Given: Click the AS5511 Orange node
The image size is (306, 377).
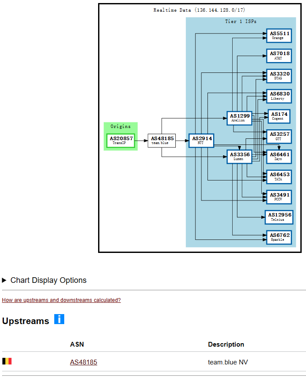Looking at the screenshot, I should pyautogui.click(x=279, y=36).
